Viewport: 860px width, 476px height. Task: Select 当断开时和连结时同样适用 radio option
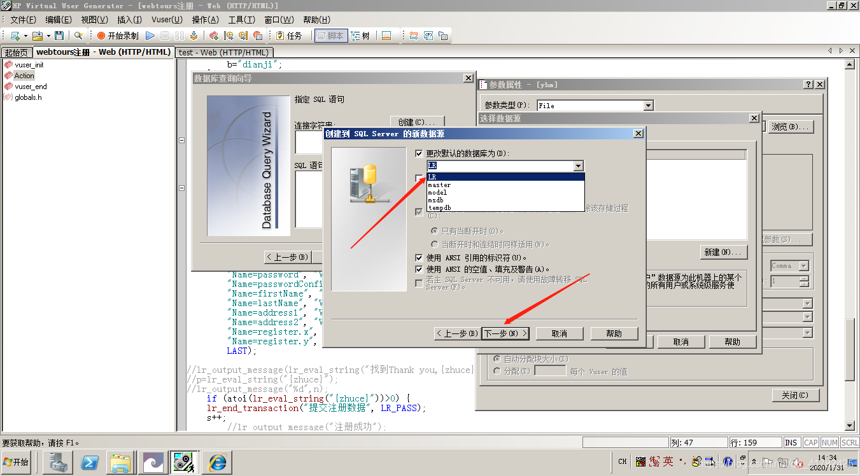pos(435,244)
